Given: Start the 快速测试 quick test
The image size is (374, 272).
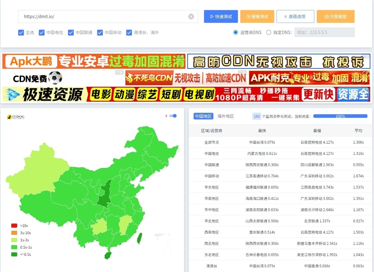Looking at the screenshot, I should (x=221, y=17).
